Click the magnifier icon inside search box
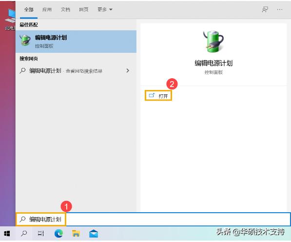The image size is (291, 242). click(x=22, y=220)
